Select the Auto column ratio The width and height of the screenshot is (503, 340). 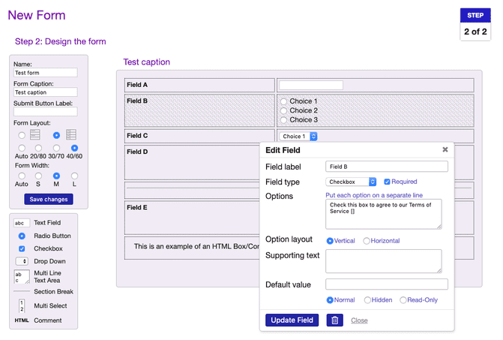coord(22,148)
